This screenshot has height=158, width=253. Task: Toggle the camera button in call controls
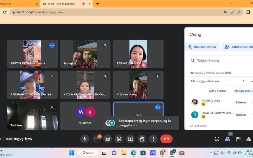coord(96,139)
